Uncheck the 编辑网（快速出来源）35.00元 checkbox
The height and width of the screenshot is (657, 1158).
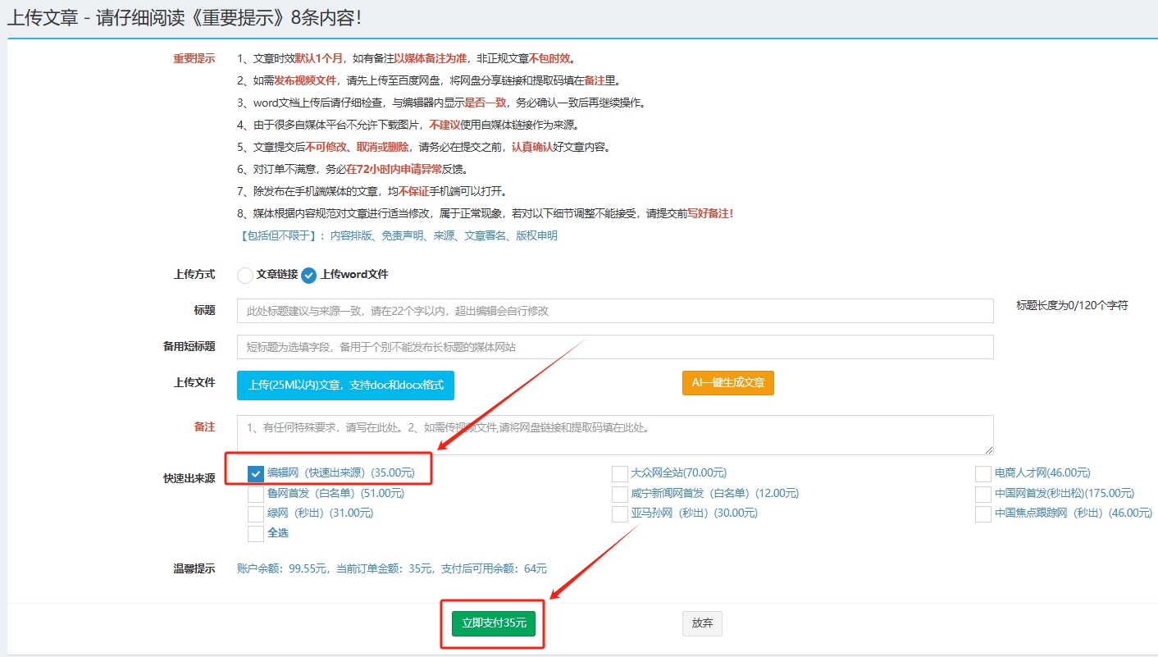(256, 474)
